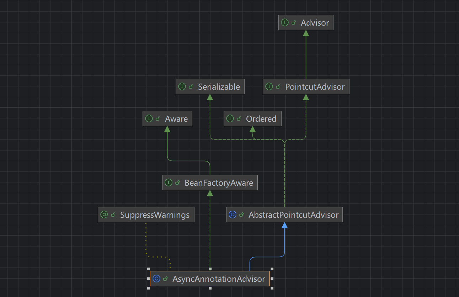
Task: Select the BeanFactoryAware node
Action: coord(210,183)
